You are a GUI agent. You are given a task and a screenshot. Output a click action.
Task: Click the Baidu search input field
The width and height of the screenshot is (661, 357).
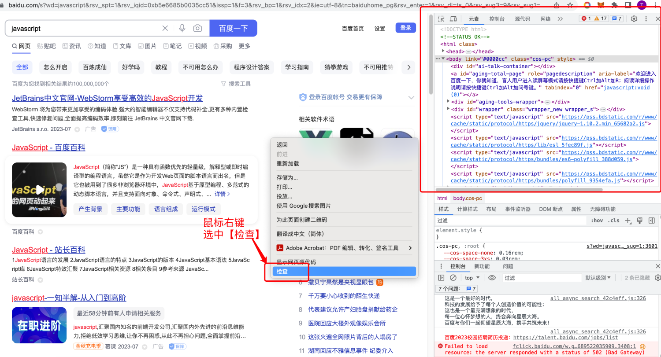(x=84, y=28)
